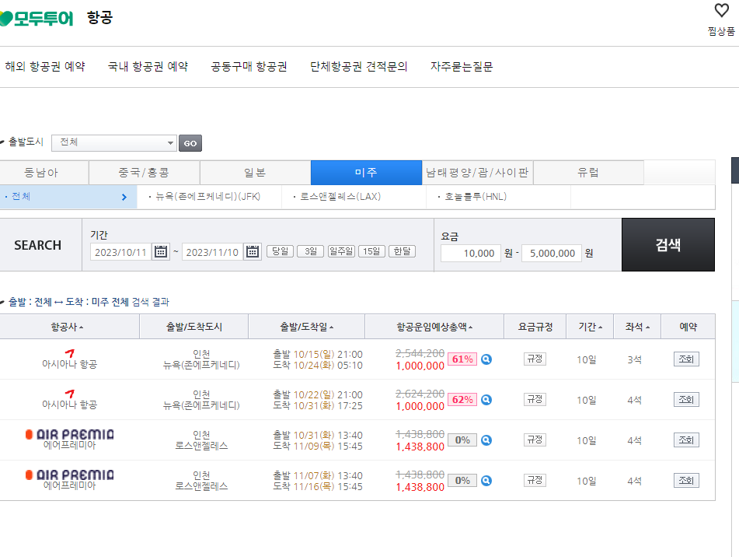Expand the 전체 destination entry
The width and height of the screenshot is (739, 557).
[68, 197]
